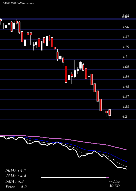Click the 4.62 price axis label
Image resolution: width=136 pixels, height=191 pixels.
pos(126,67)
